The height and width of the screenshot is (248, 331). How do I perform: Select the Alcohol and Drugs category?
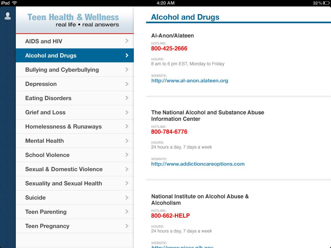coord(75,56)
